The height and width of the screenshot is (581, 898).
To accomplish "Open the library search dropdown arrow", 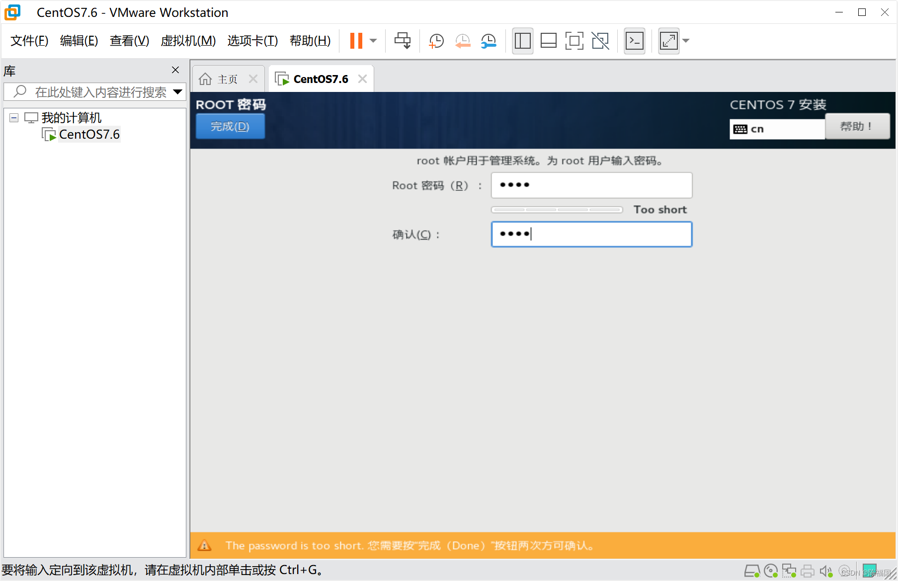I will pyautogui.click(x=177, y=92).
